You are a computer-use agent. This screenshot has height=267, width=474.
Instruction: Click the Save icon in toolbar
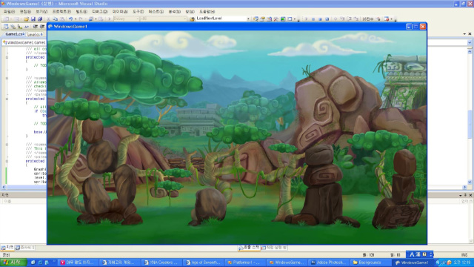33,19
